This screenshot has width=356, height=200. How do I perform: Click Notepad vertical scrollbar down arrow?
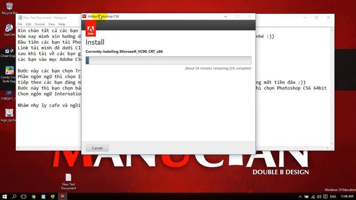332,144
